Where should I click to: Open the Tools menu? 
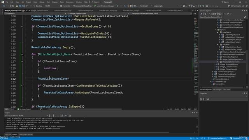point(62,2)
